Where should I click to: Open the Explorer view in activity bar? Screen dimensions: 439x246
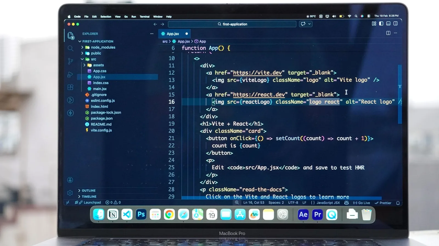(71, 35)
